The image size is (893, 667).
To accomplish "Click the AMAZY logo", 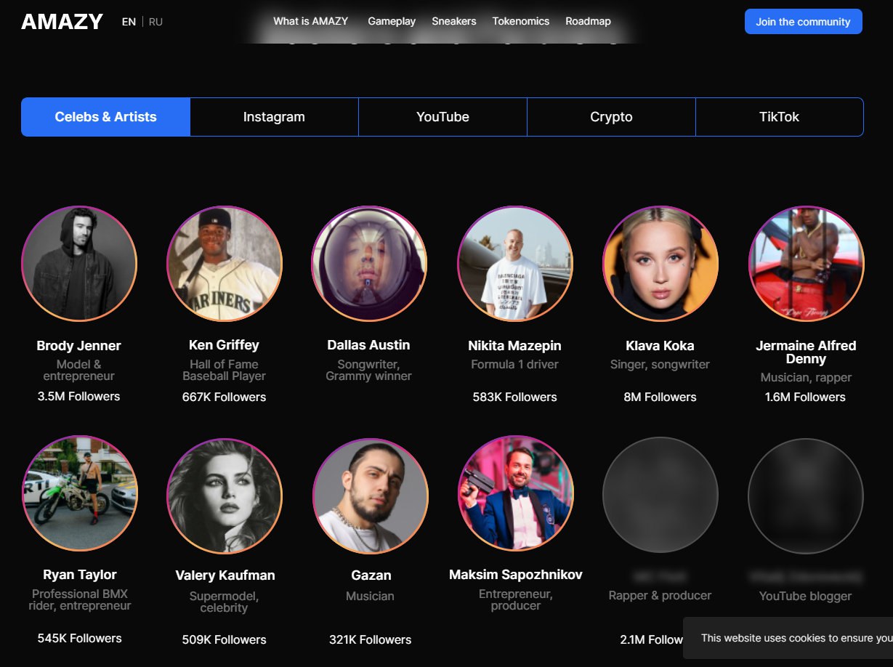I will coord(62,22).
